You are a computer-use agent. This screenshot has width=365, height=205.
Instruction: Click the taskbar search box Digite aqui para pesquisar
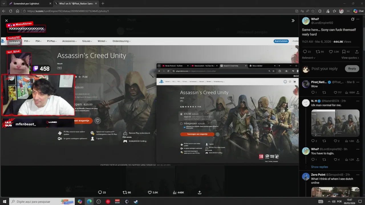pos(42,202)
